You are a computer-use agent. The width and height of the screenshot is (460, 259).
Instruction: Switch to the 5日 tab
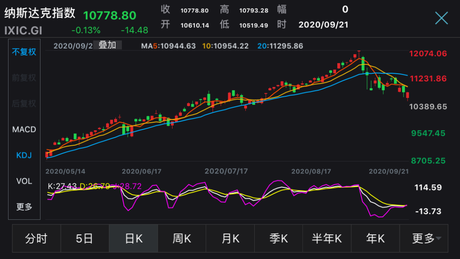(x=85, y=239)
